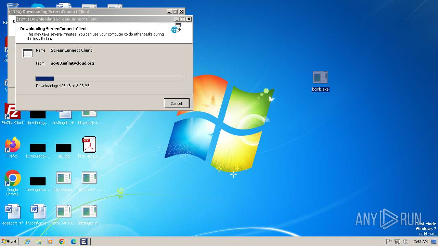Select the http1.94.18... application icon

64,215
